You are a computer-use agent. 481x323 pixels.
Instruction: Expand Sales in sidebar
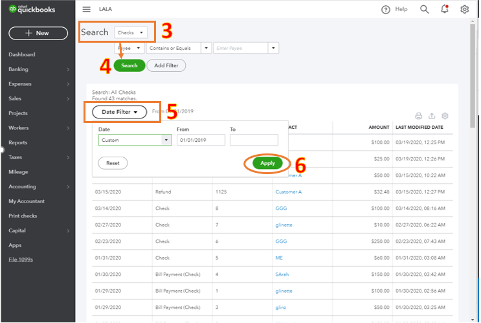(38, 99)
